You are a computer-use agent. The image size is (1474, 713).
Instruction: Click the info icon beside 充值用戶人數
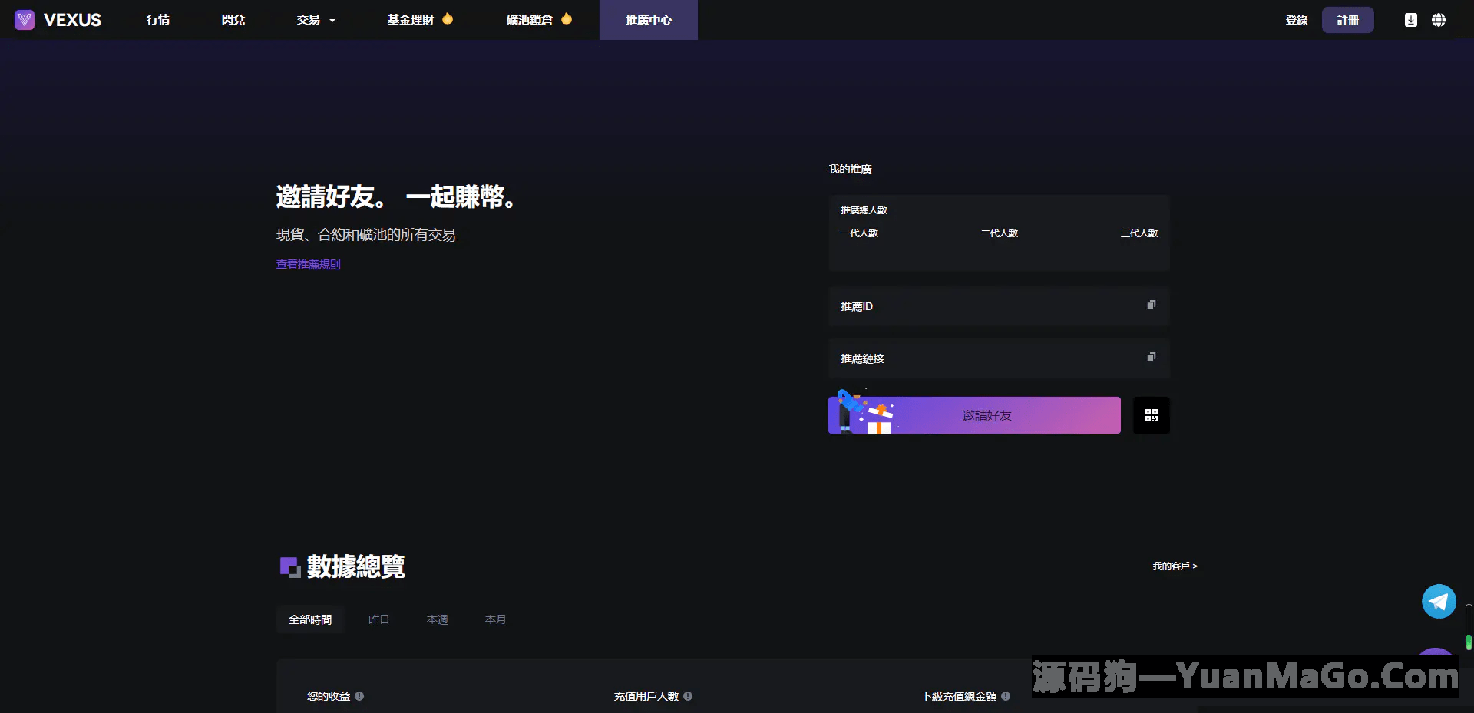tap(689, 696)
